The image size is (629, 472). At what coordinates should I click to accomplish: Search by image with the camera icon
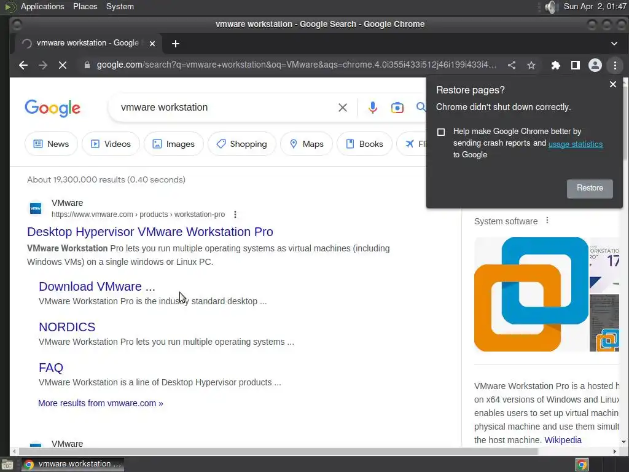(397, 108)
